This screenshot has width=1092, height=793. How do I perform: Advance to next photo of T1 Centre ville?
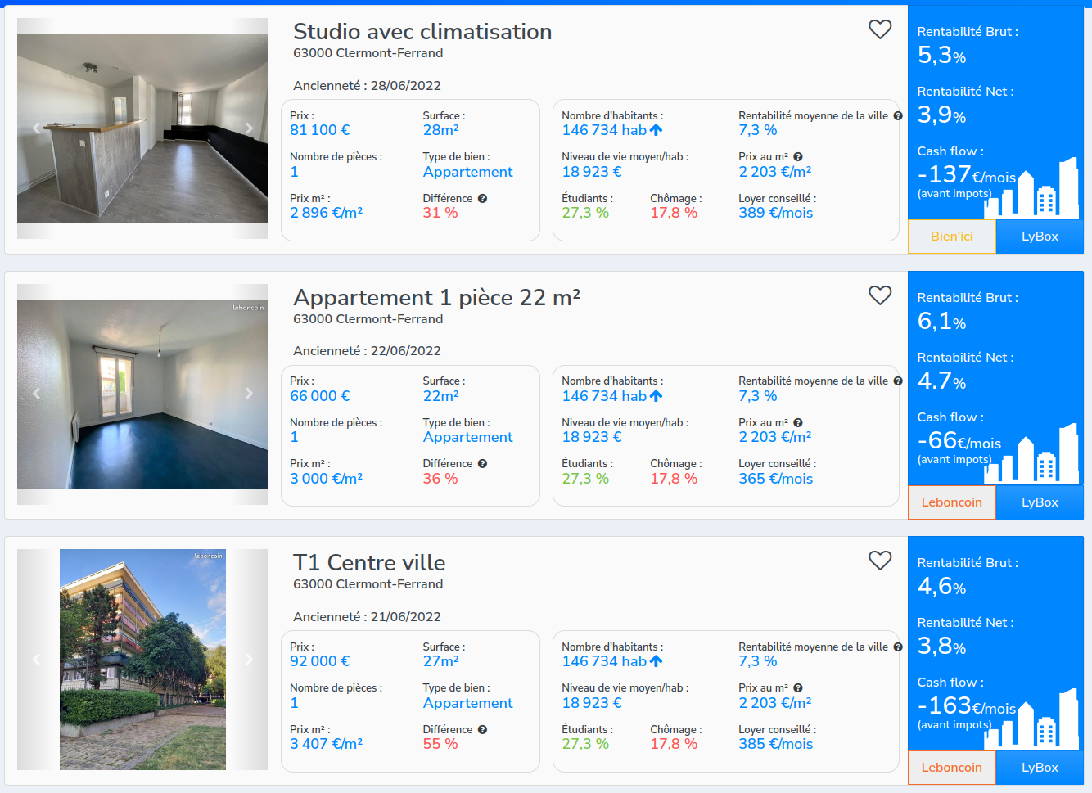point(249,660)
